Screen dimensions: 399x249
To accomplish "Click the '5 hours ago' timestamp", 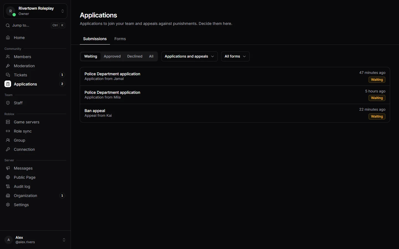I will 375,91.
